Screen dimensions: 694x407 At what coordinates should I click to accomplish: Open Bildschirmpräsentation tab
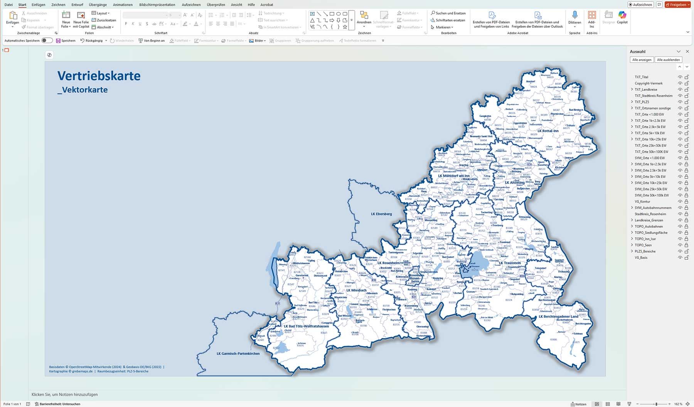point(157,5)
